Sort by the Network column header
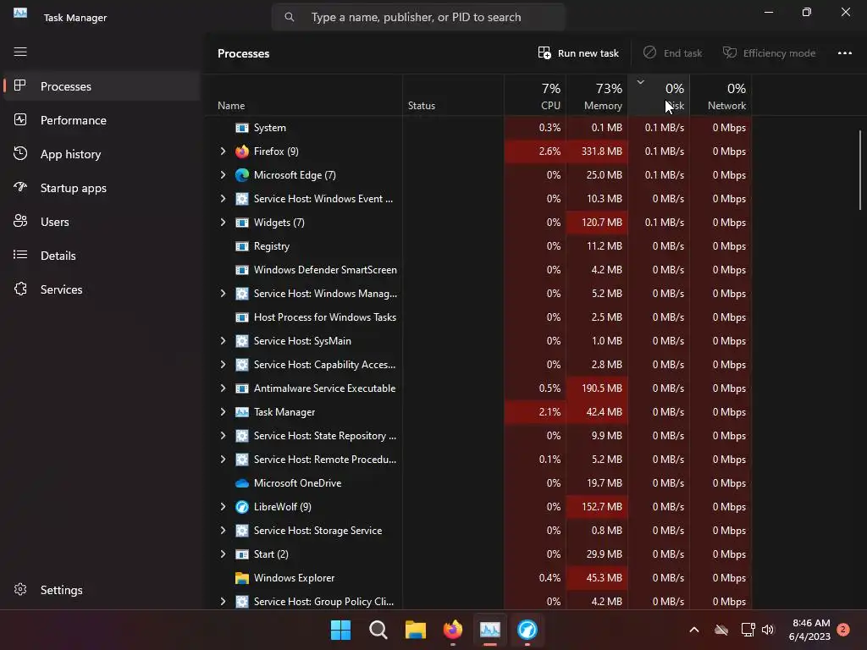This screenshot has height=650, width=867. pyautogui.click(x=721, y=95)
